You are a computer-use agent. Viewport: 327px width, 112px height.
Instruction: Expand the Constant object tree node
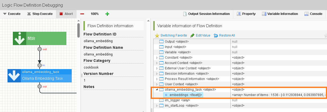pos(157,58)
